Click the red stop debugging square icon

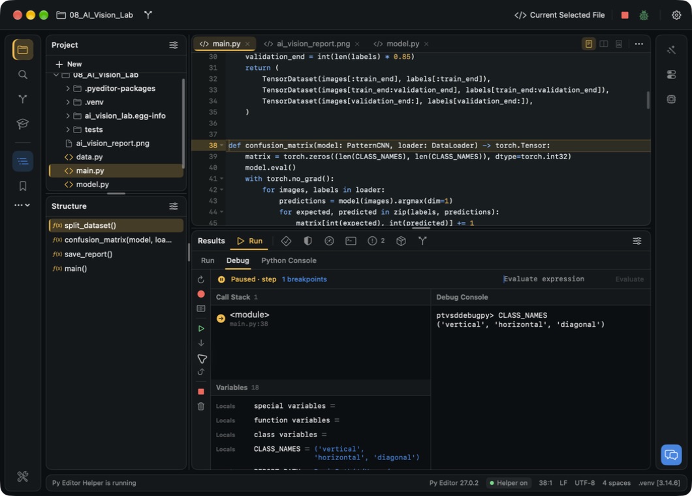pos(201,392)
